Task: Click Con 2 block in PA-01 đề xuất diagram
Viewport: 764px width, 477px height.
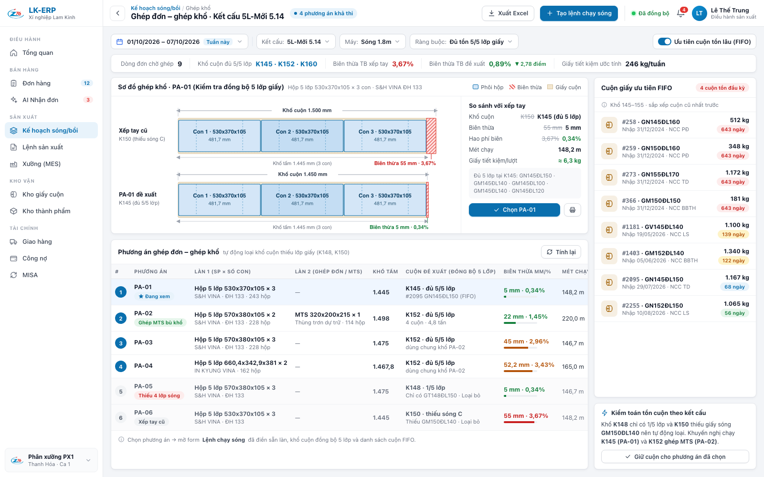Action: click(302, 199)
